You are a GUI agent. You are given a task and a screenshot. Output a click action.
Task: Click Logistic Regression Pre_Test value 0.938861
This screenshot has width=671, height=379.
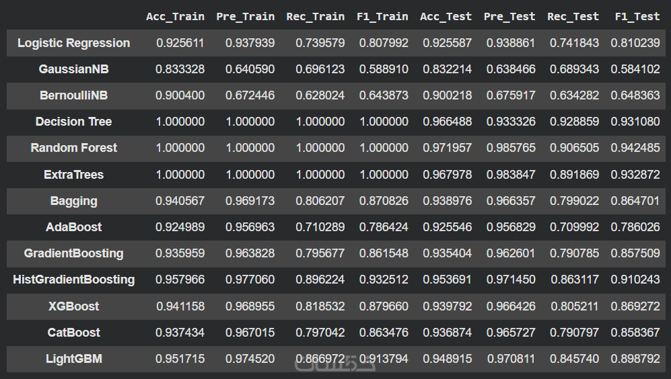coord(511,43)
